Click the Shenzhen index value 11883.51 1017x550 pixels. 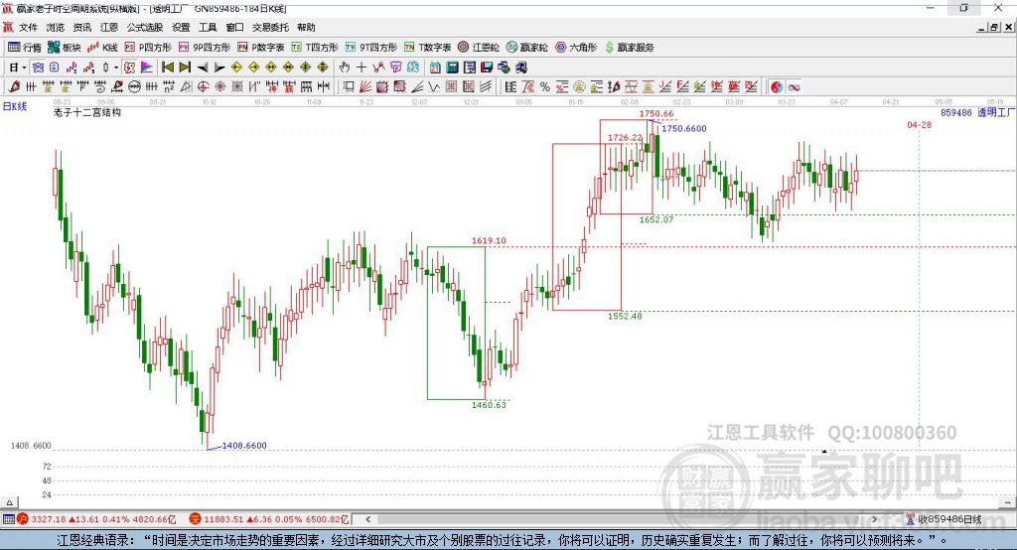[223, 519]
